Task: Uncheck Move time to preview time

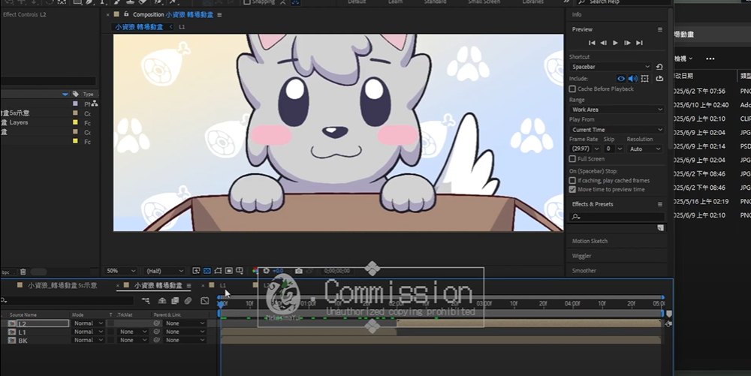Action: point(573,189)
